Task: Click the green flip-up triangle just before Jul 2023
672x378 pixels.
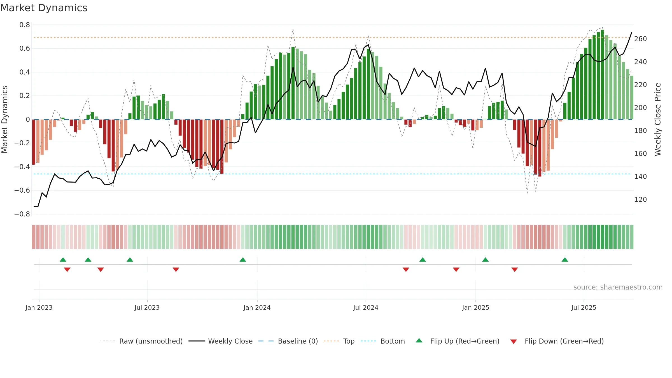Action: pos(130,260)
